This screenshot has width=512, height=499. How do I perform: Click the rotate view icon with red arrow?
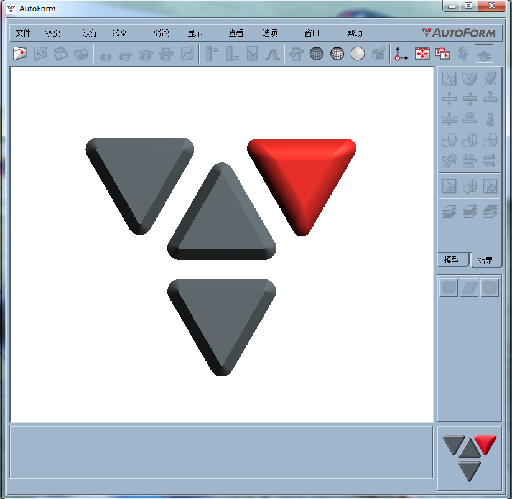tap(442, 54)
